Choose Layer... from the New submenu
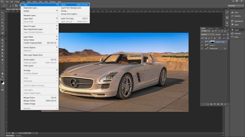The height and width of the screenshot is (137, 245). (x=74, y=5)
